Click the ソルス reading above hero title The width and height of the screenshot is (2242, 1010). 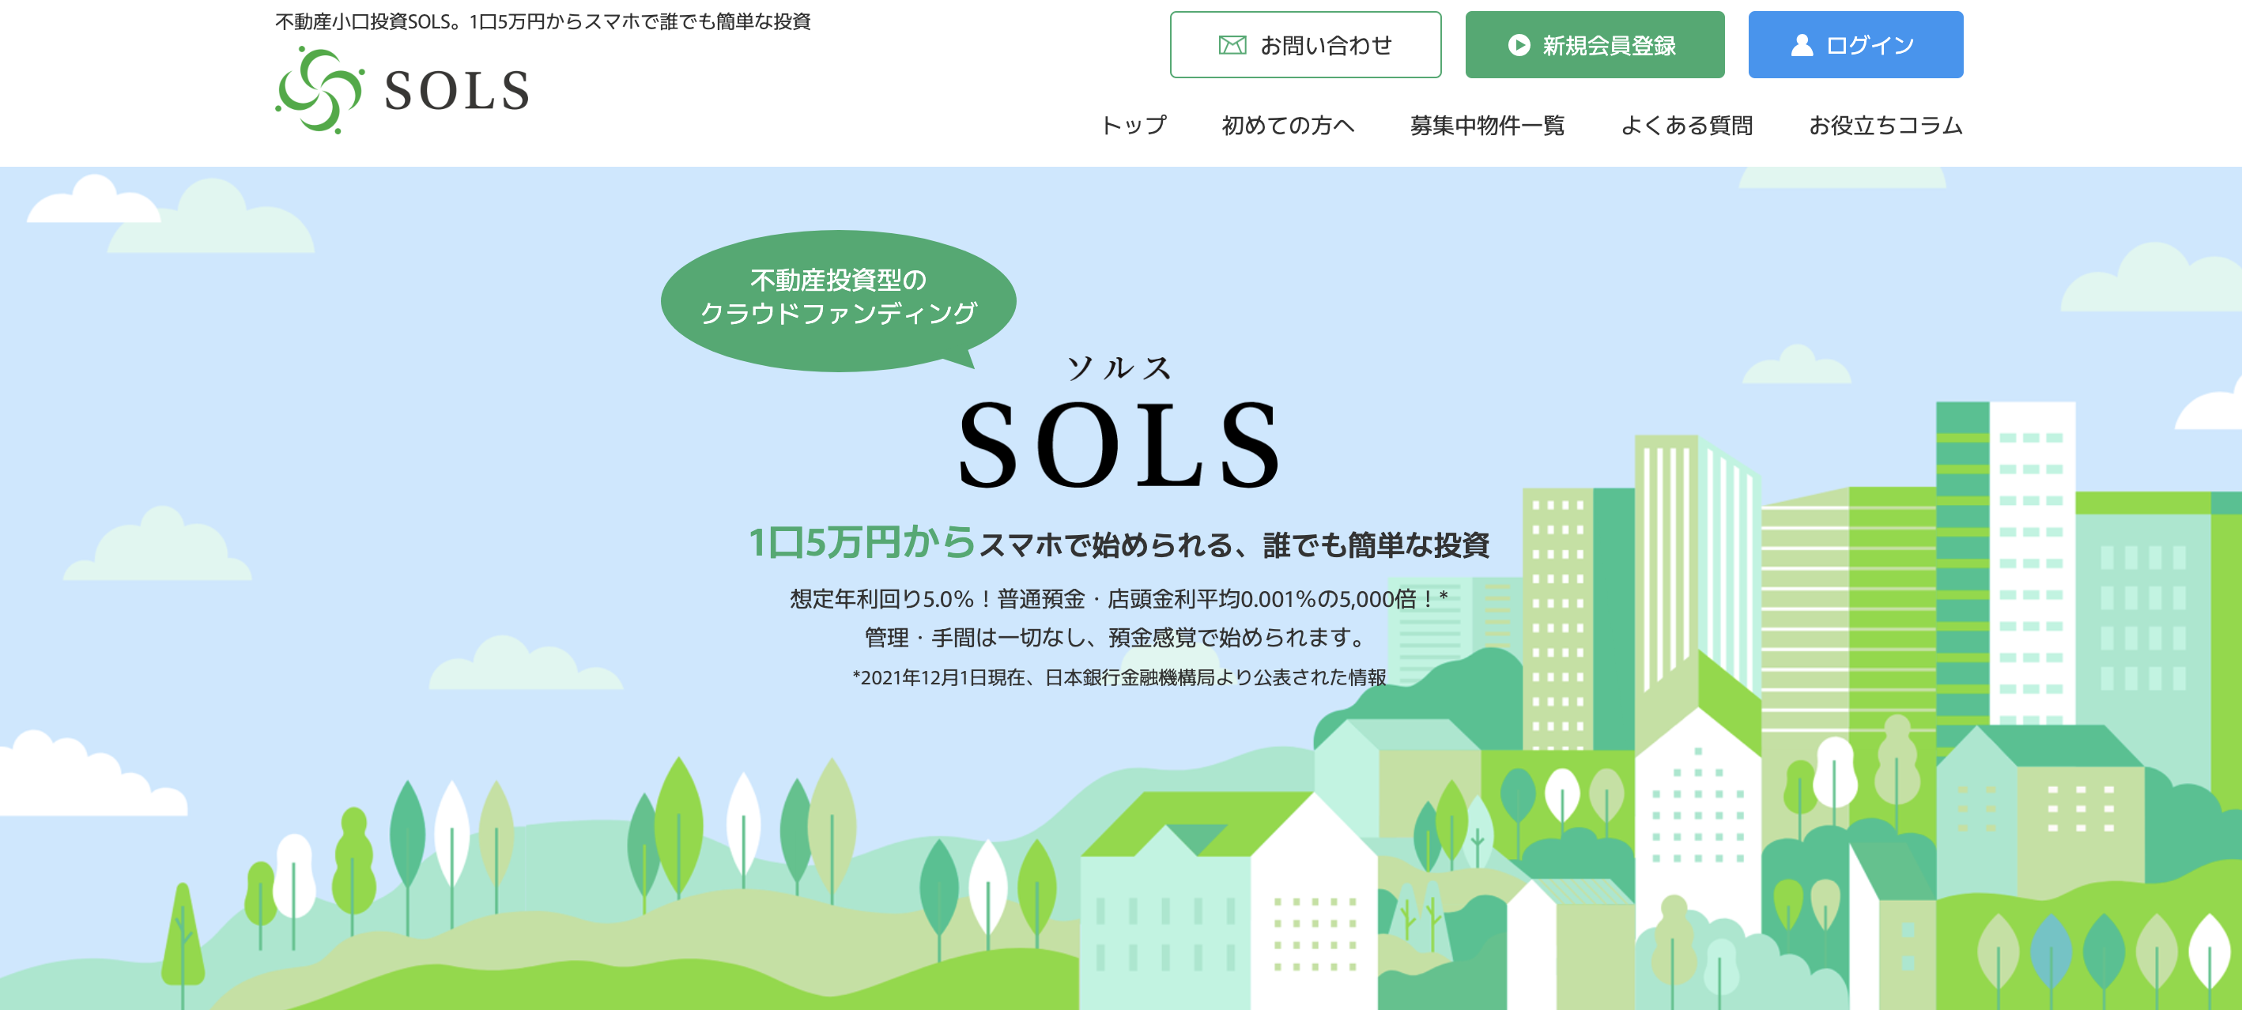tap(1119, 367)
